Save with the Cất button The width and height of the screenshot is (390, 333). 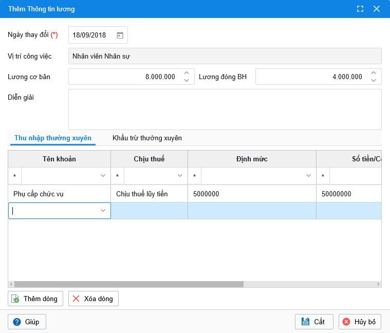314,322
